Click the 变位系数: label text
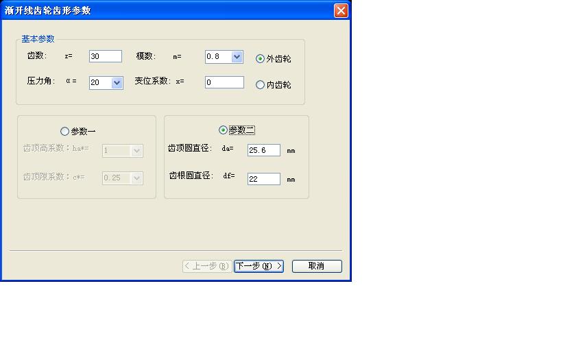576x360 pixels. coord(152,81)
